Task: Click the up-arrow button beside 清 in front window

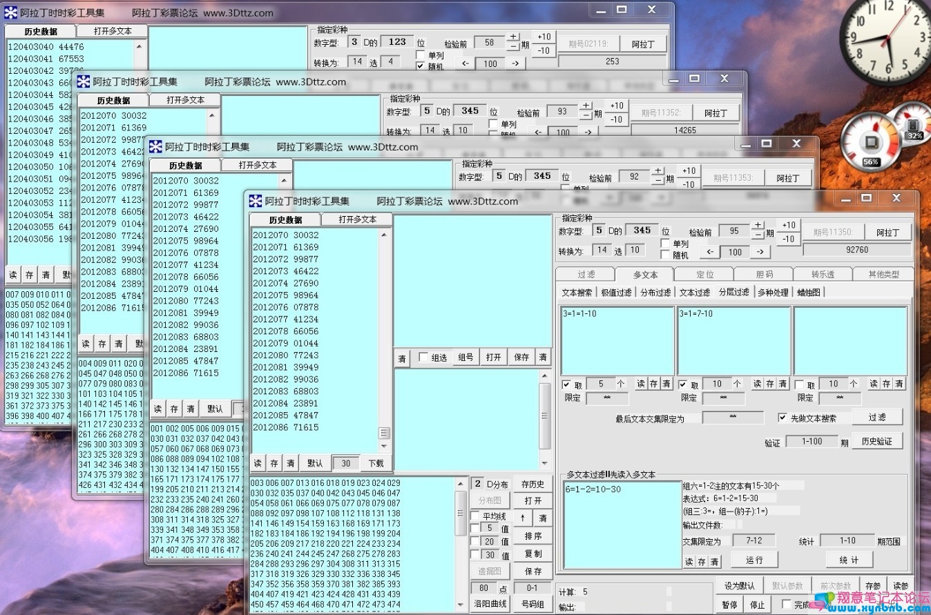Action: (523, 518)
